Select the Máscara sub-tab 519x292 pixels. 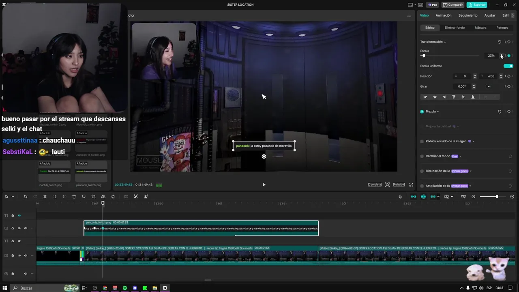pos(480,28)
